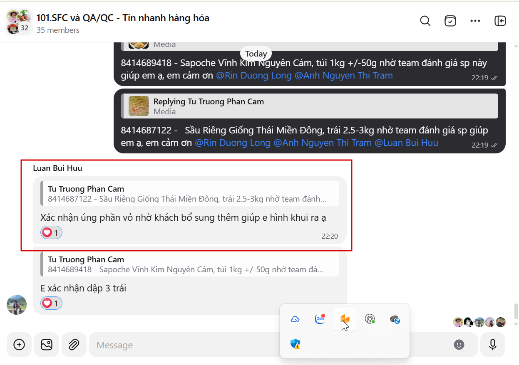Click mention @Anh Nguyen Thi Tram in Sapoche message
519x365 pixels.
pyautogui.click(x=344, y=76)
